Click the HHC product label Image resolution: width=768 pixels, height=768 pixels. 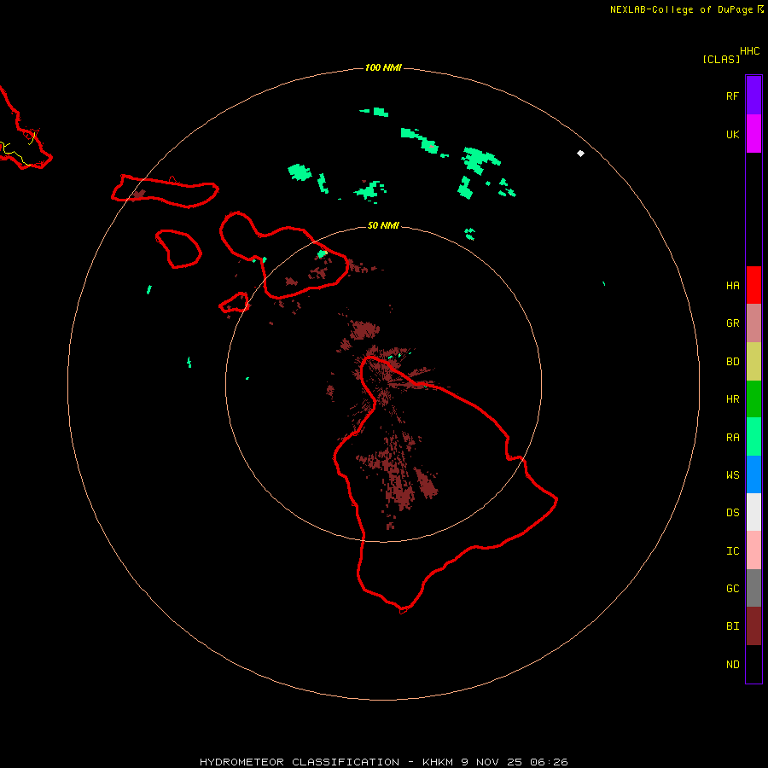pos(750,51)
